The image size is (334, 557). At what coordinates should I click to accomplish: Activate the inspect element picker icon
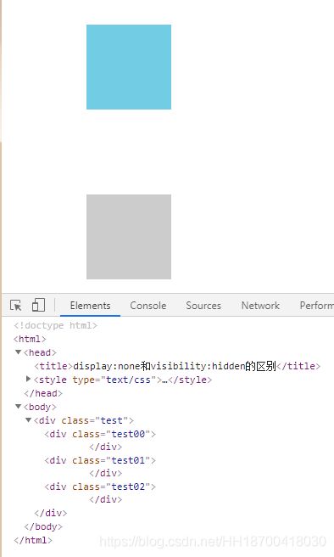click(x=16, y=306)
